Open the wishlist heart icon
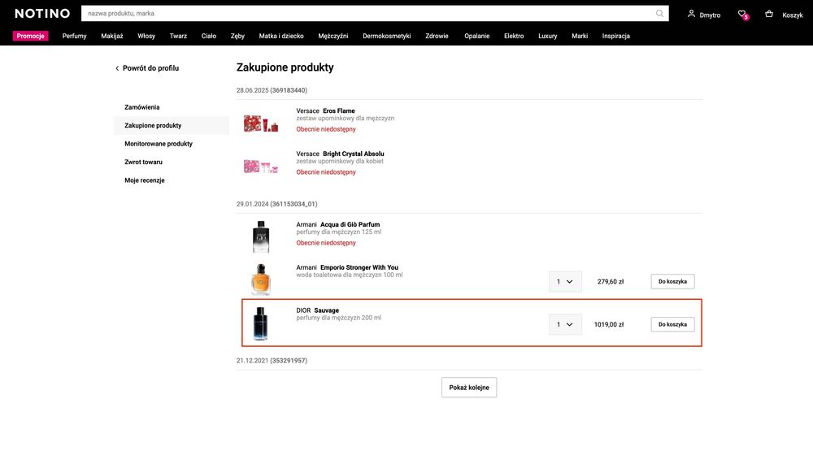Image resolution: width=813 pixels, height=464 pixels. (742, 15)
